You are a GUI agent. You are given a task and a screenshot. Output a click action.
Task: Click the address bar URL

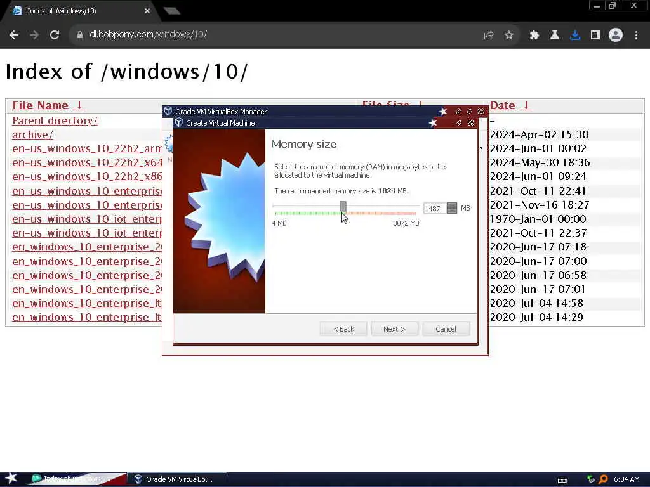148,35
